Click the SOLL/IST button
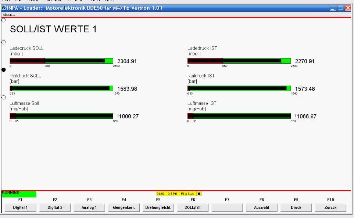The image size is (354, 218). (193, 207)
